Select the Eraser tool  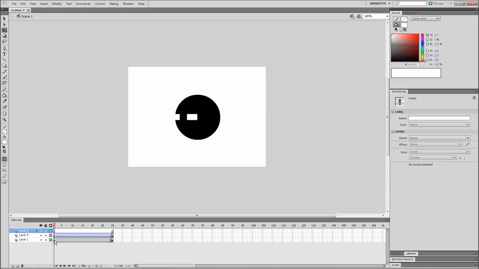click(x=4, y=107)
